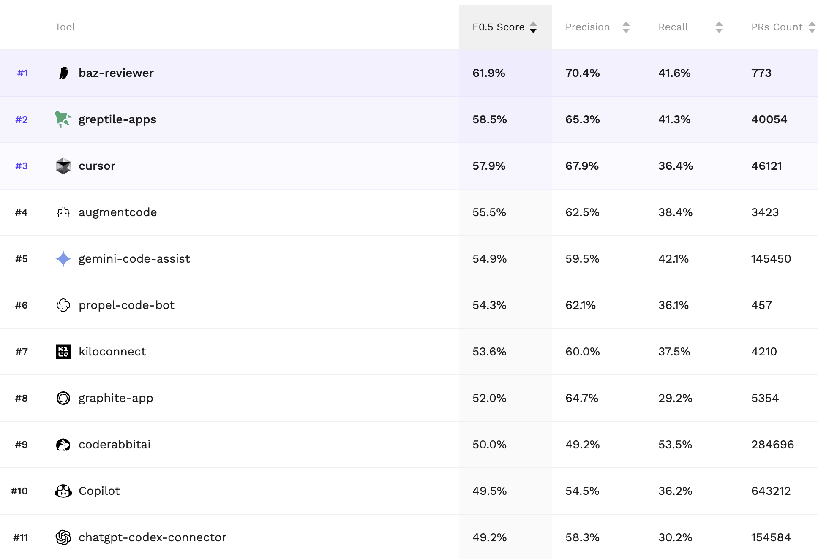Click the cursor cube logo icon
This screenshot has height=559, width=818.
click(x=63, y=166)
